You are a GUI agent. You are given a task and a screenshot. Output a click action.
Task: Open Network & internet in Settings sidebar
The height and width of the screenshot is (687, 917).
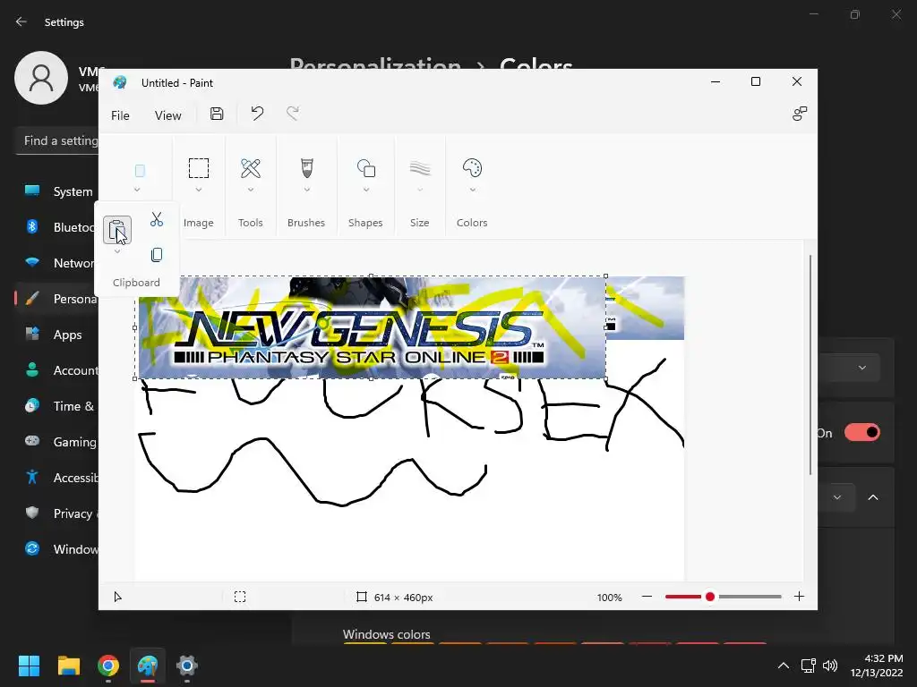[x=57, y=263]
